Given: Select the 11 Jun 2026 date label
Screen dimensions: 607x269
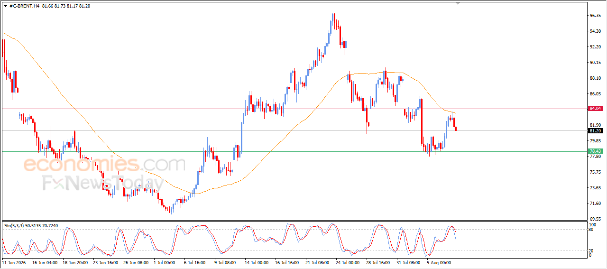Looking at the screenshot, I should click(x=14, y=262).
